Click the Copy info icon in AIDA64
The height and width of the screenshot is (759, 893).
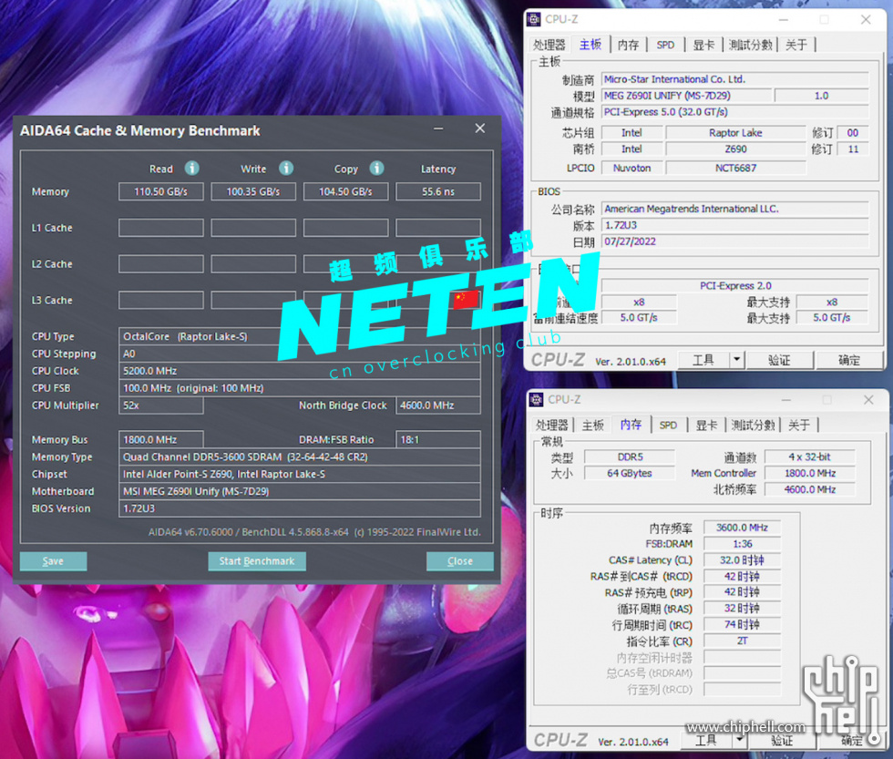click(376, 168)
